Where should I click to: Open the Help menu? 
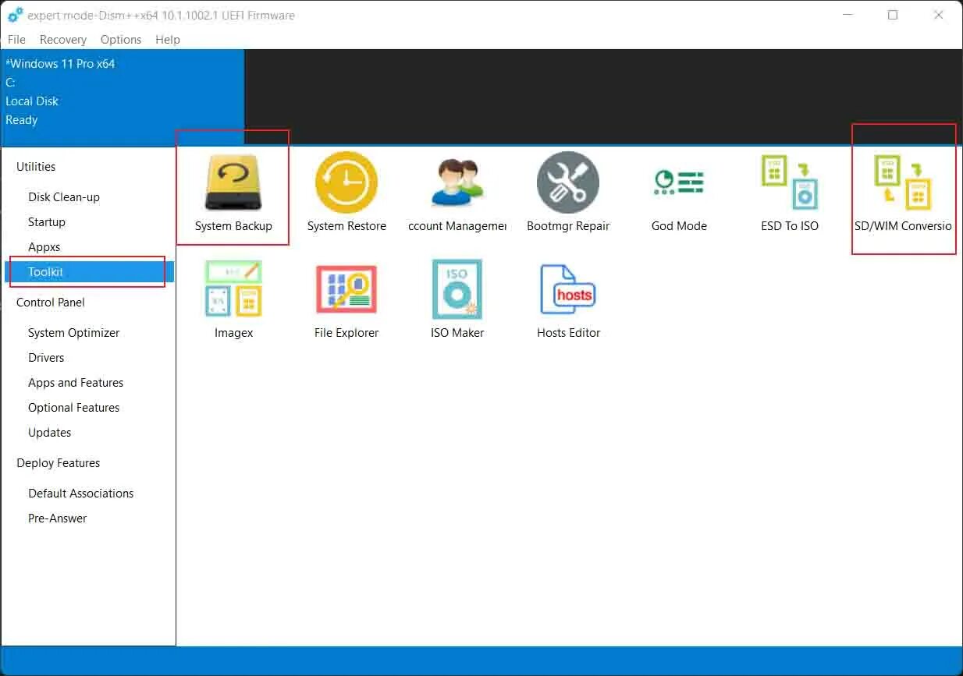pyautogui.click(x=168, y=39)
